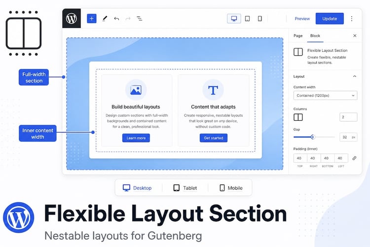Click the Inner content width label
370x247 pixels.
point(37,133)
